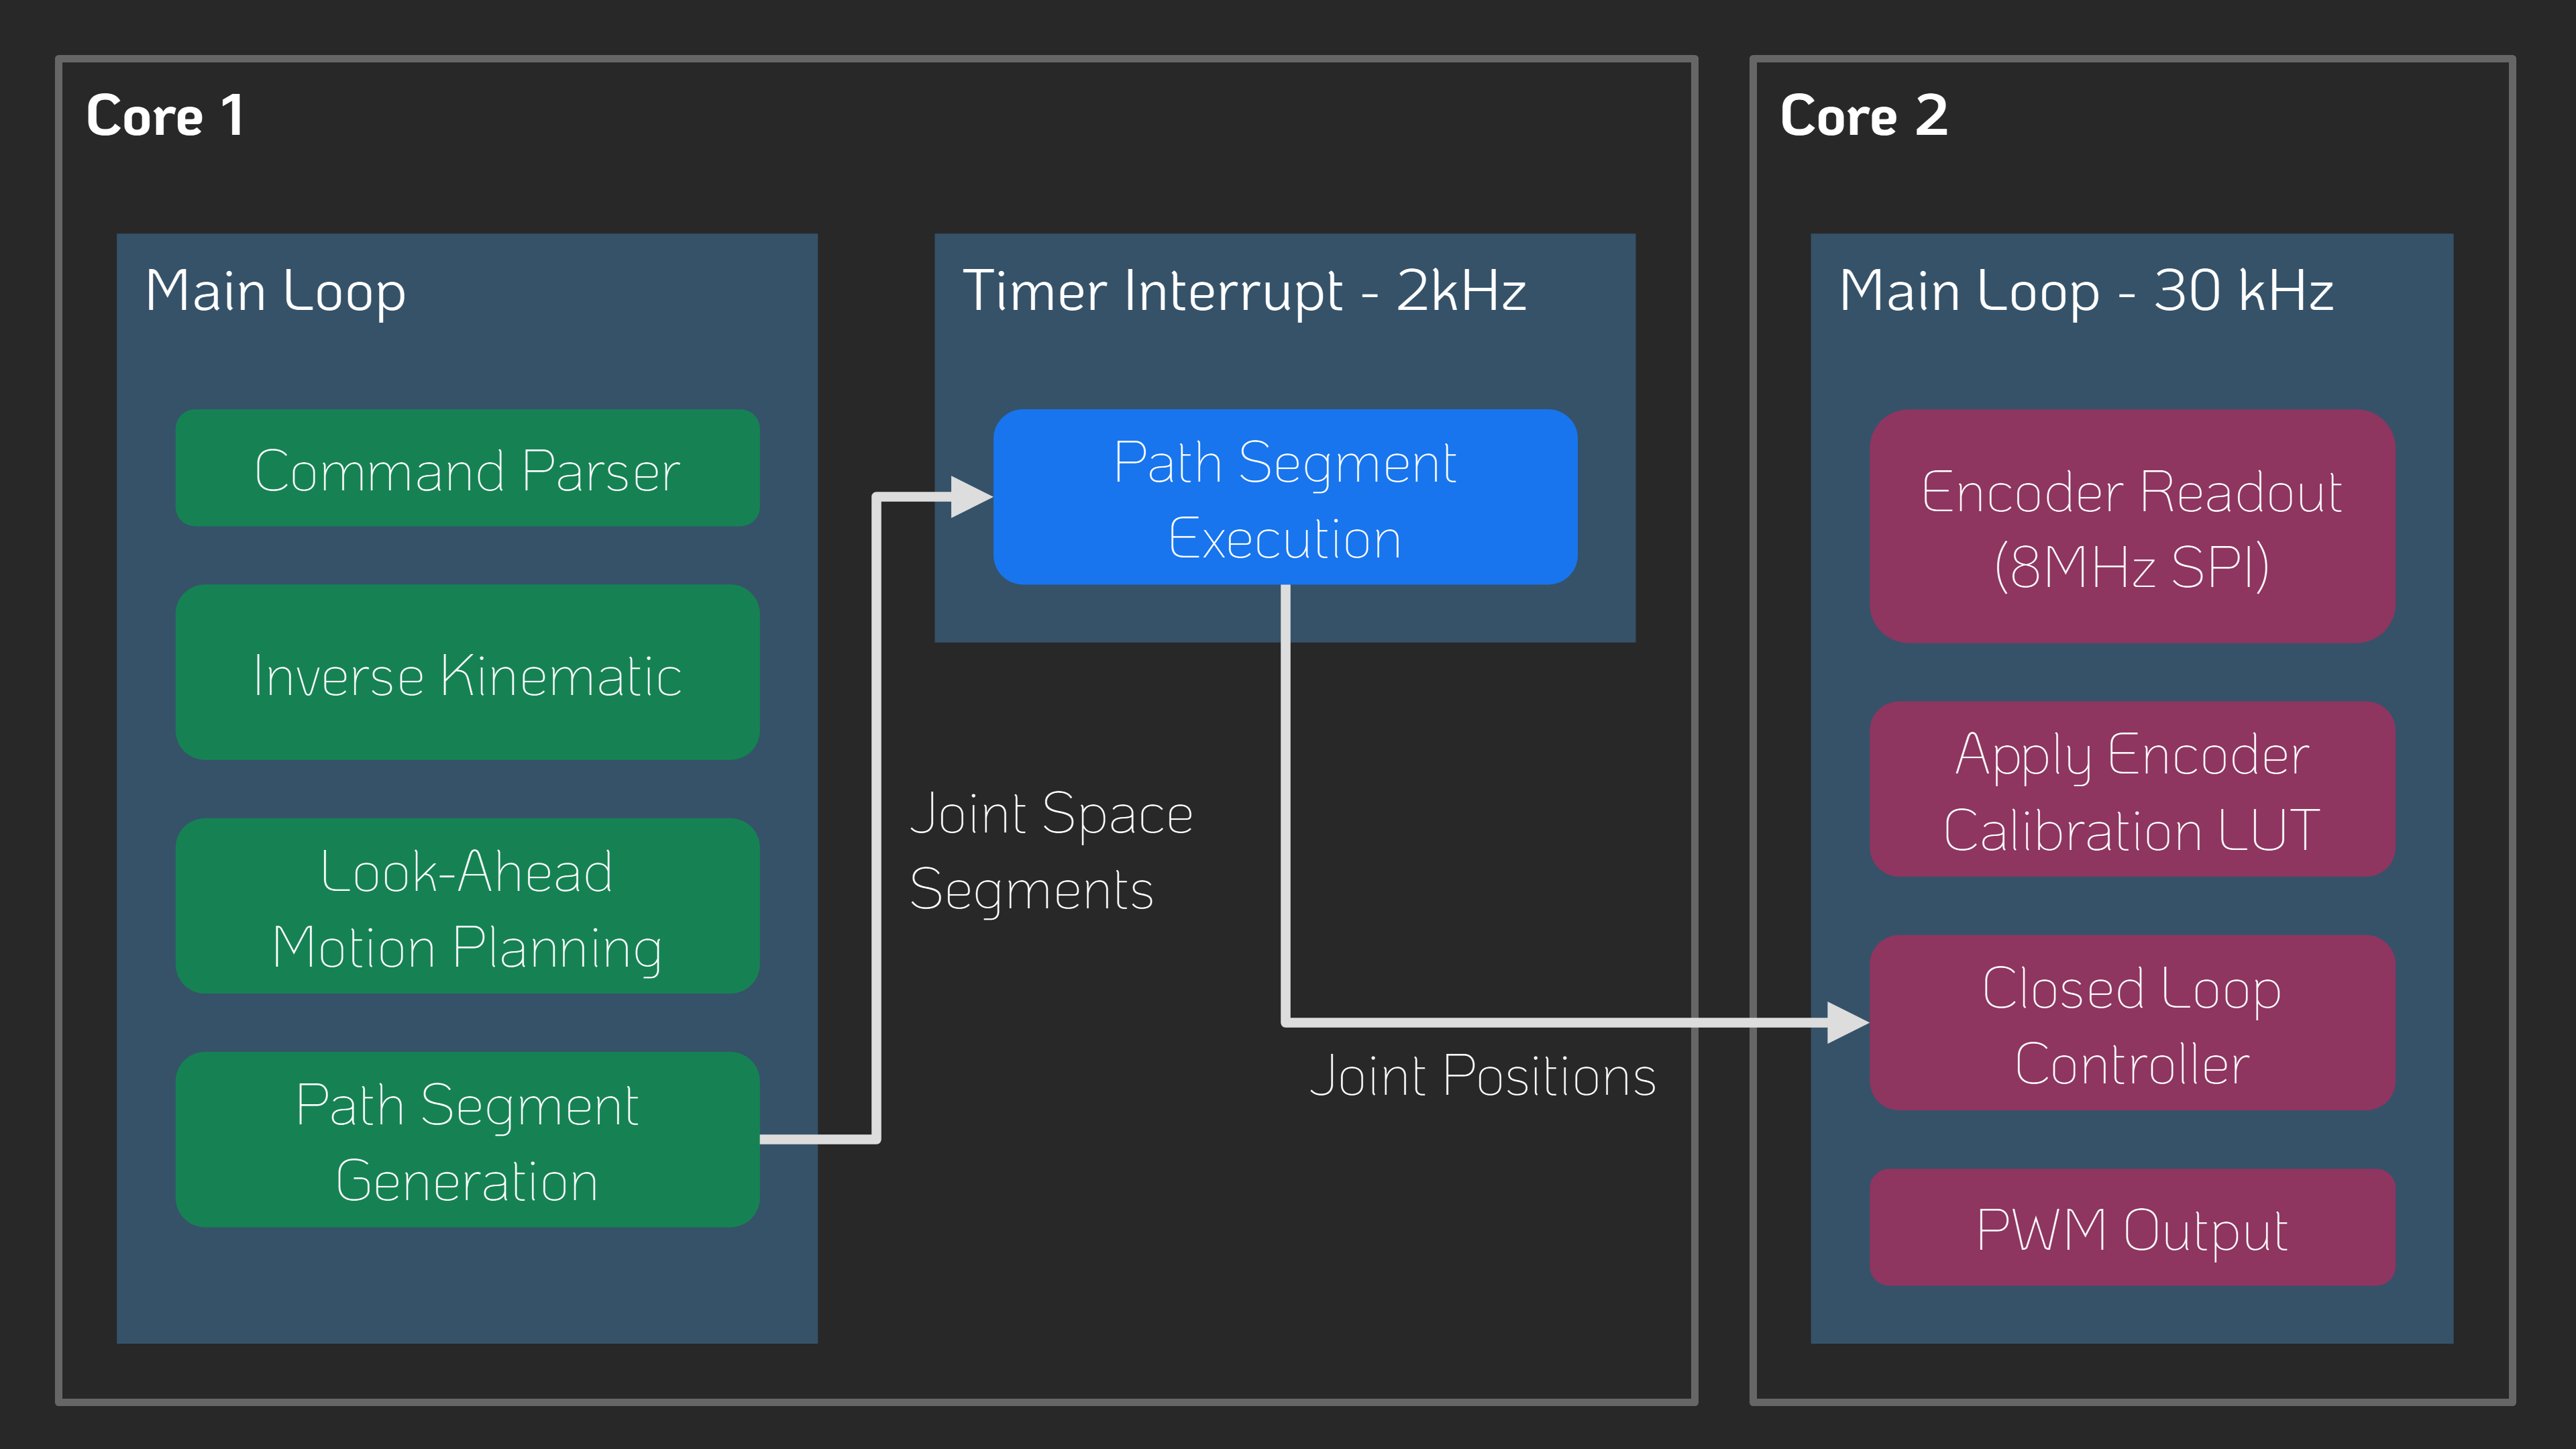2576x1449 pixels.
Task: Click the Joint Positions label
Action: point(1482,1076)
